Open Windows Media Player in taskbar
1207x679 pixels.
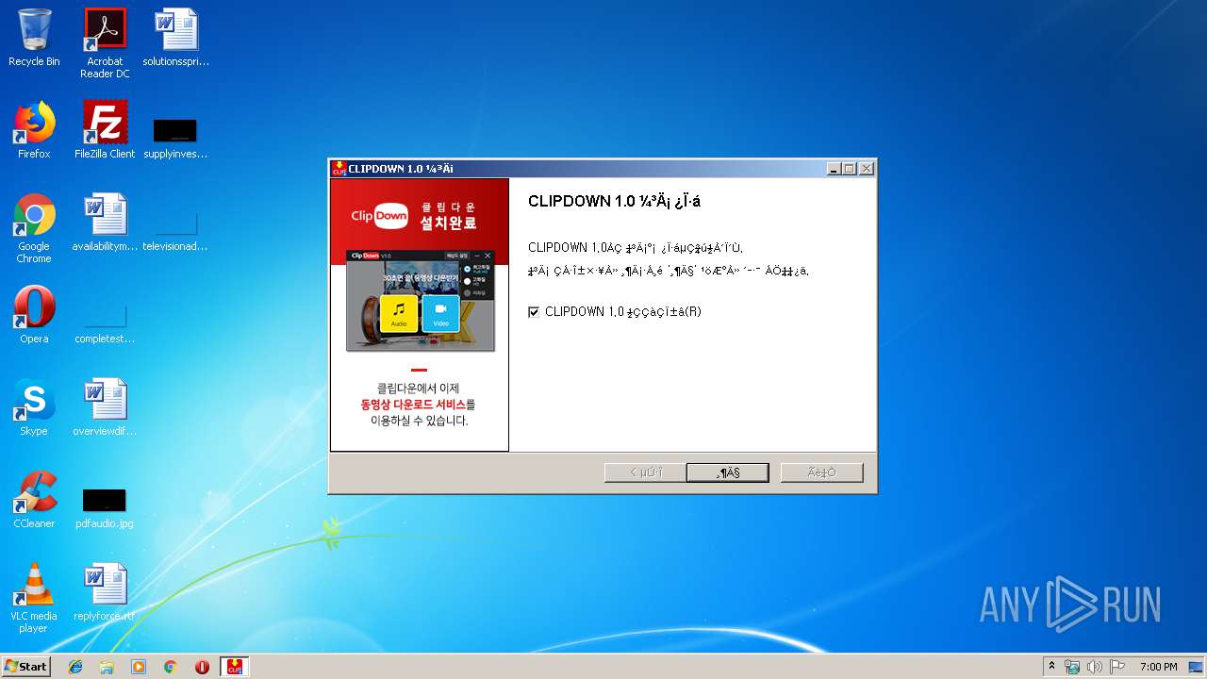click(139, 667)
